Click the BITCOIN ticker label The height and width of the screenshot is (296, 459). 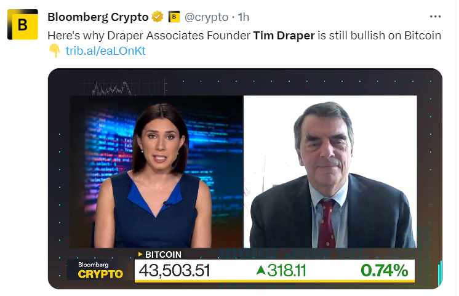[163, 254]
